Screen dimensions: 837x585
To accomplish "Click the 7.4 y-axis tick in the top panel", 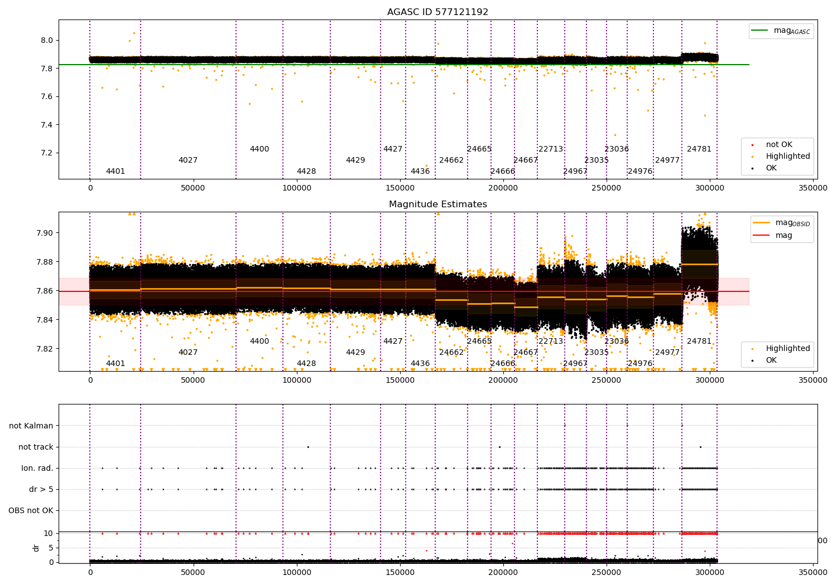I will [x=46, y=125].
